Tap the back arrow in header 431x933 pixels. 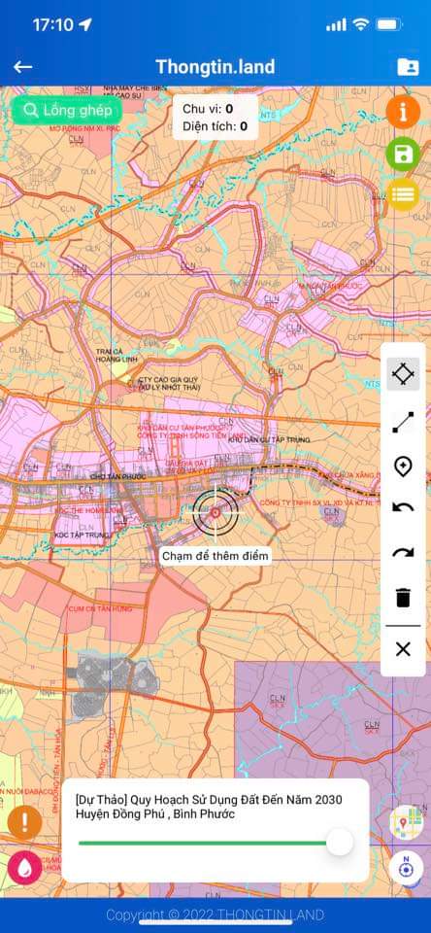point(22,67)
